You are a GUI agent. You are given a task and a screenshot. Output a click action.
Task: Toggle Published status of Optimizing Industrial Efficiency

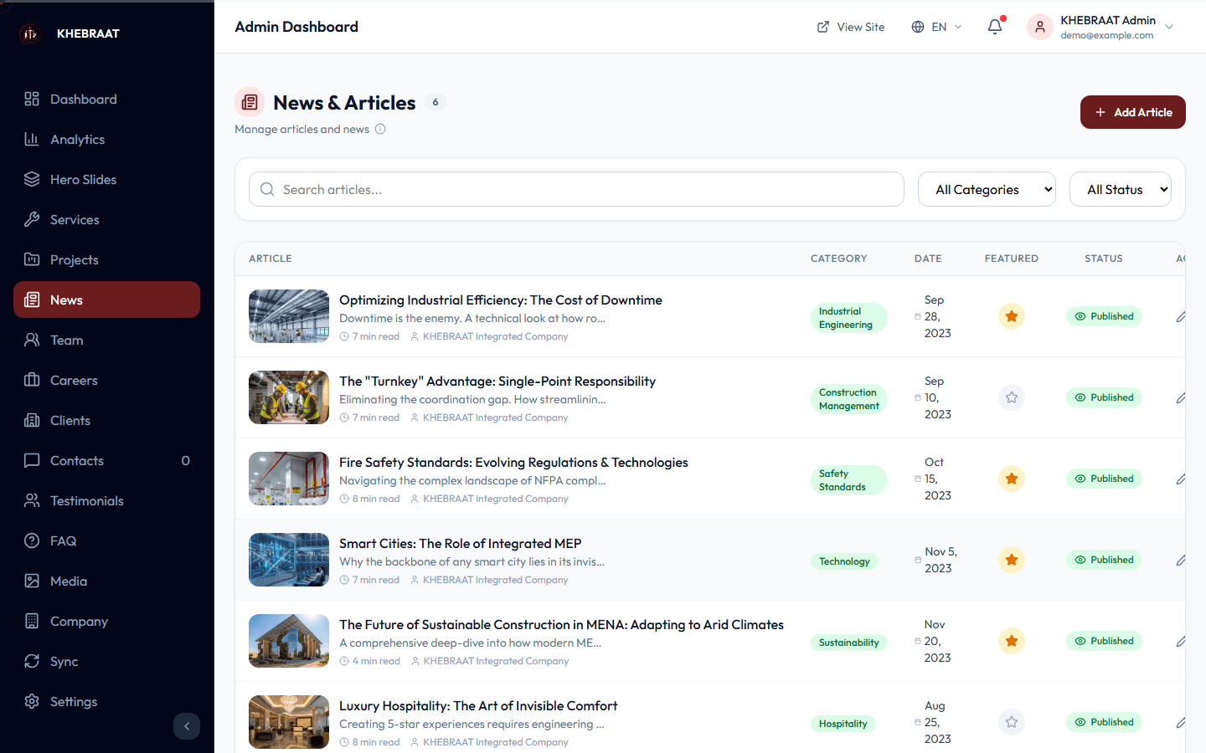click(x=1104, y=316)
